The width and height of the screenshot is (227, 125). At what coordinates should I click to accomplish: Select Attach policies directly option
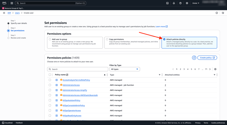(x=164, y=39)
